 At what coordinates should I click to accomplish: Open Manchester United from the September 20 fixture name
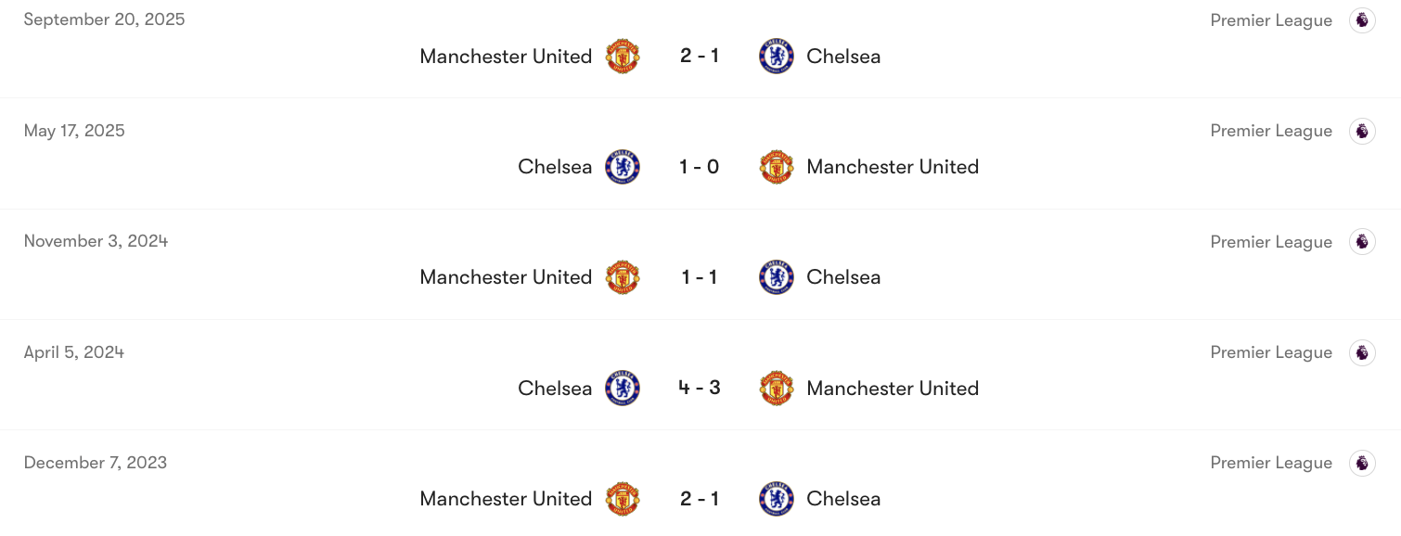(506, 56)
